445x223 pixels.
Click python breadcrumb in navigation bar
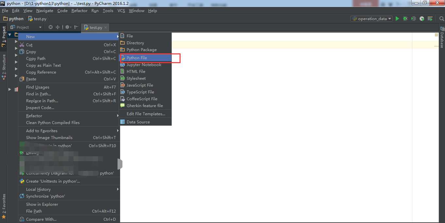click(x=13, y=19)
